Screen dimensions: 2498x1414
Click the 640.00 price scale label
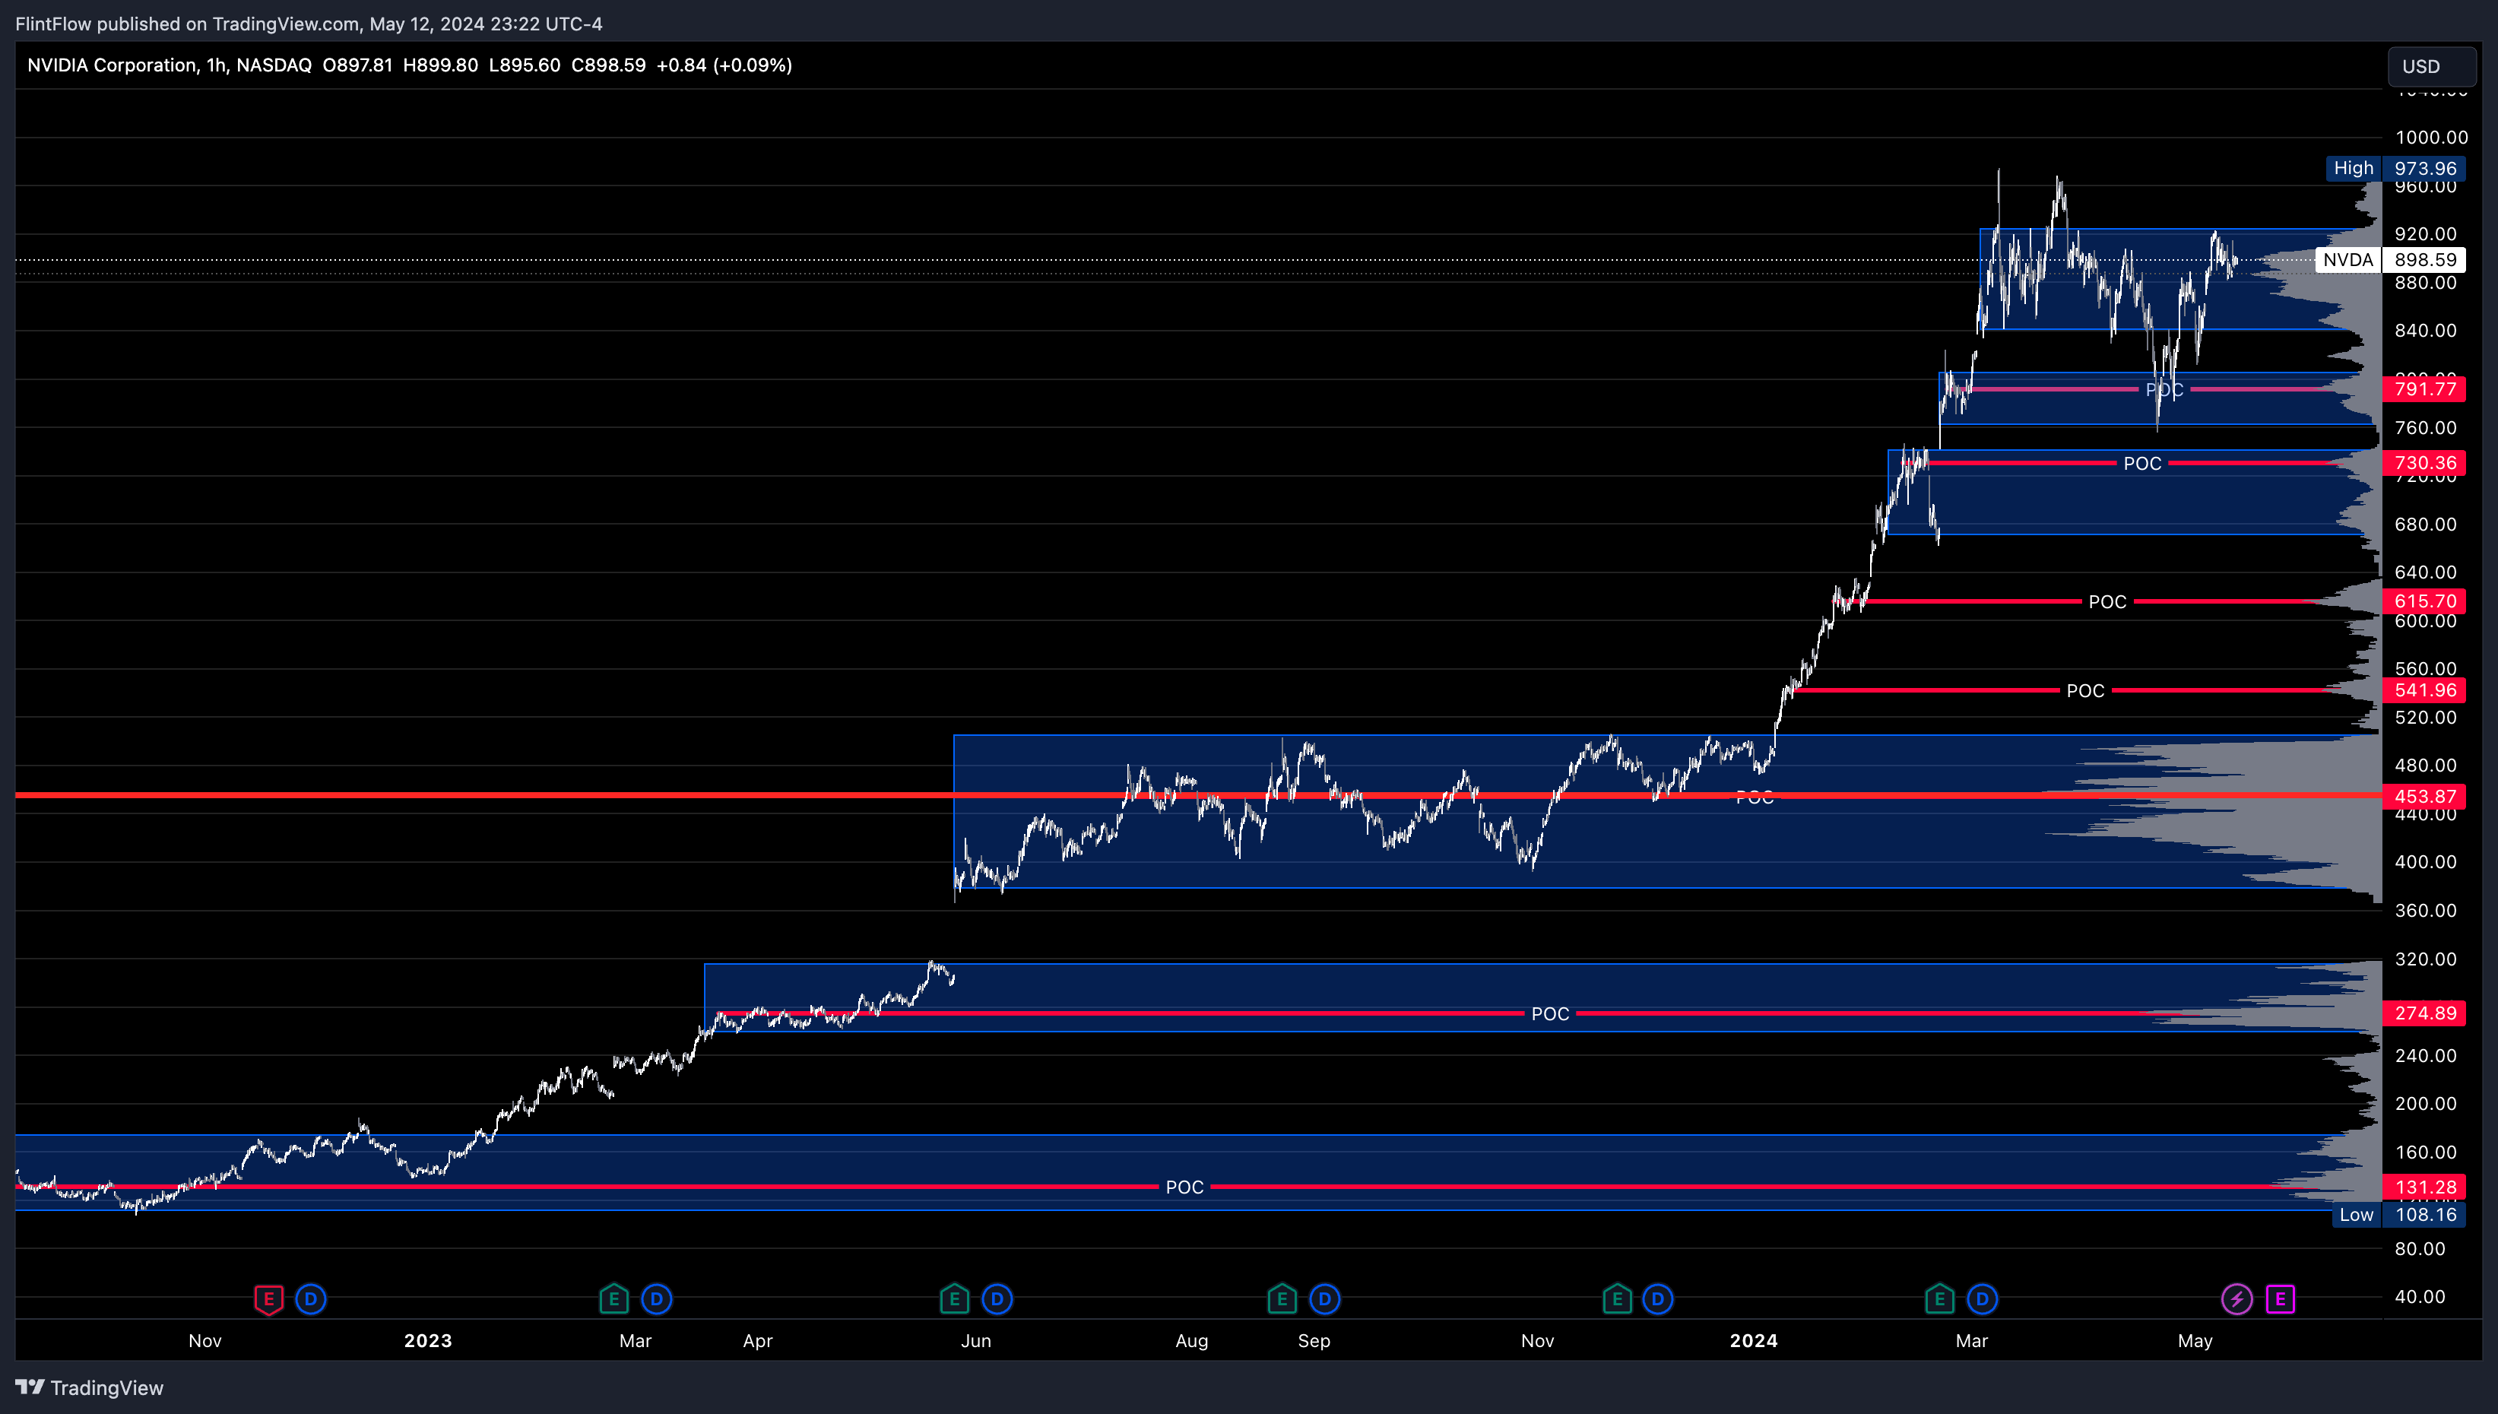(2425, 572)
